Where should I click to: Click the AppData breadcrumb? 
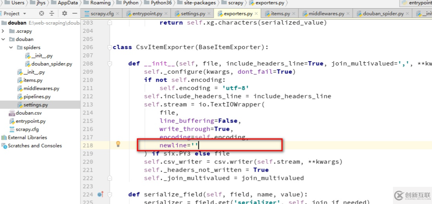click(x=64, y=3)
